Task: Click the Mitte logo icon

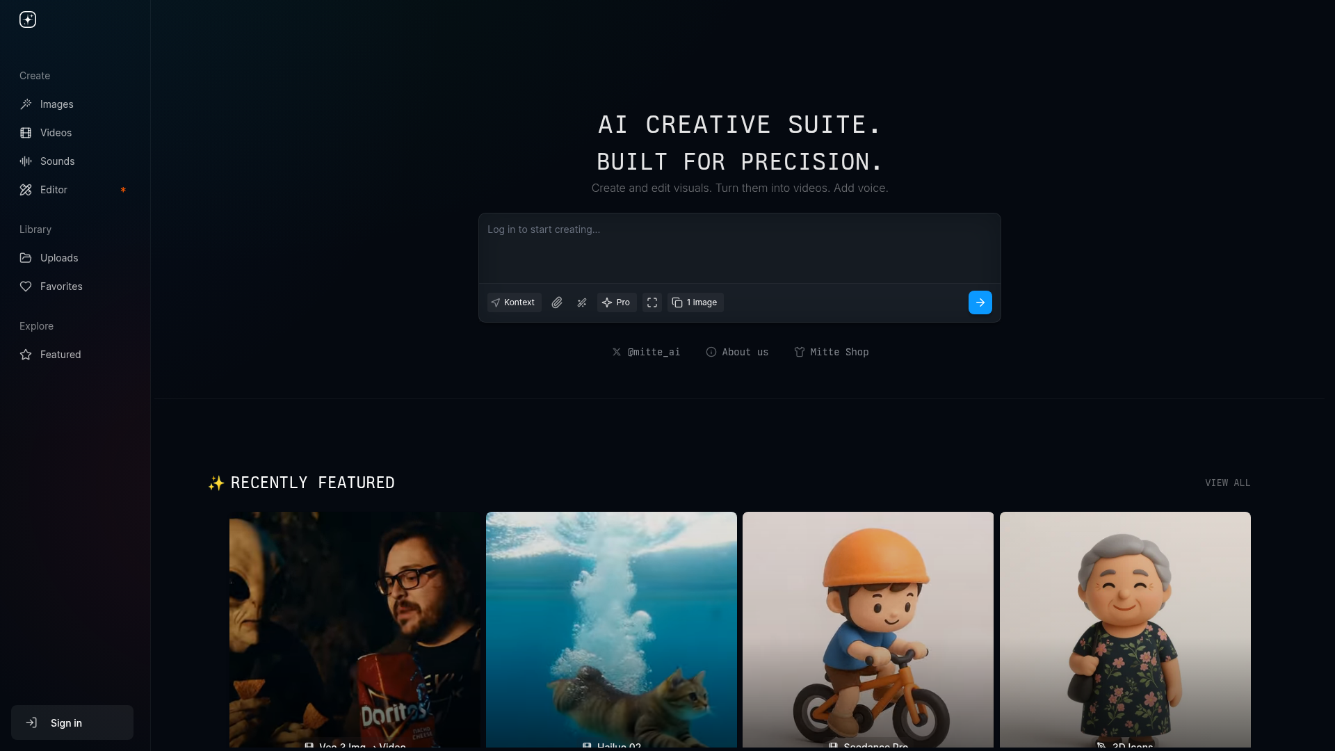Action: tap(28, 19)
